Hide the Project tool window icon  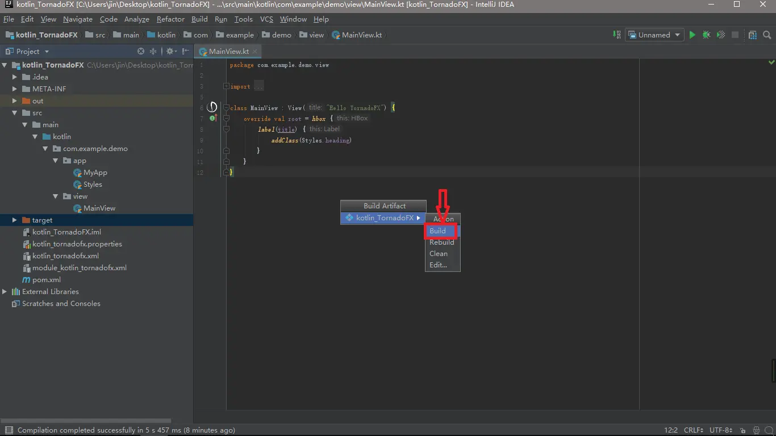(x=185, y=51)
